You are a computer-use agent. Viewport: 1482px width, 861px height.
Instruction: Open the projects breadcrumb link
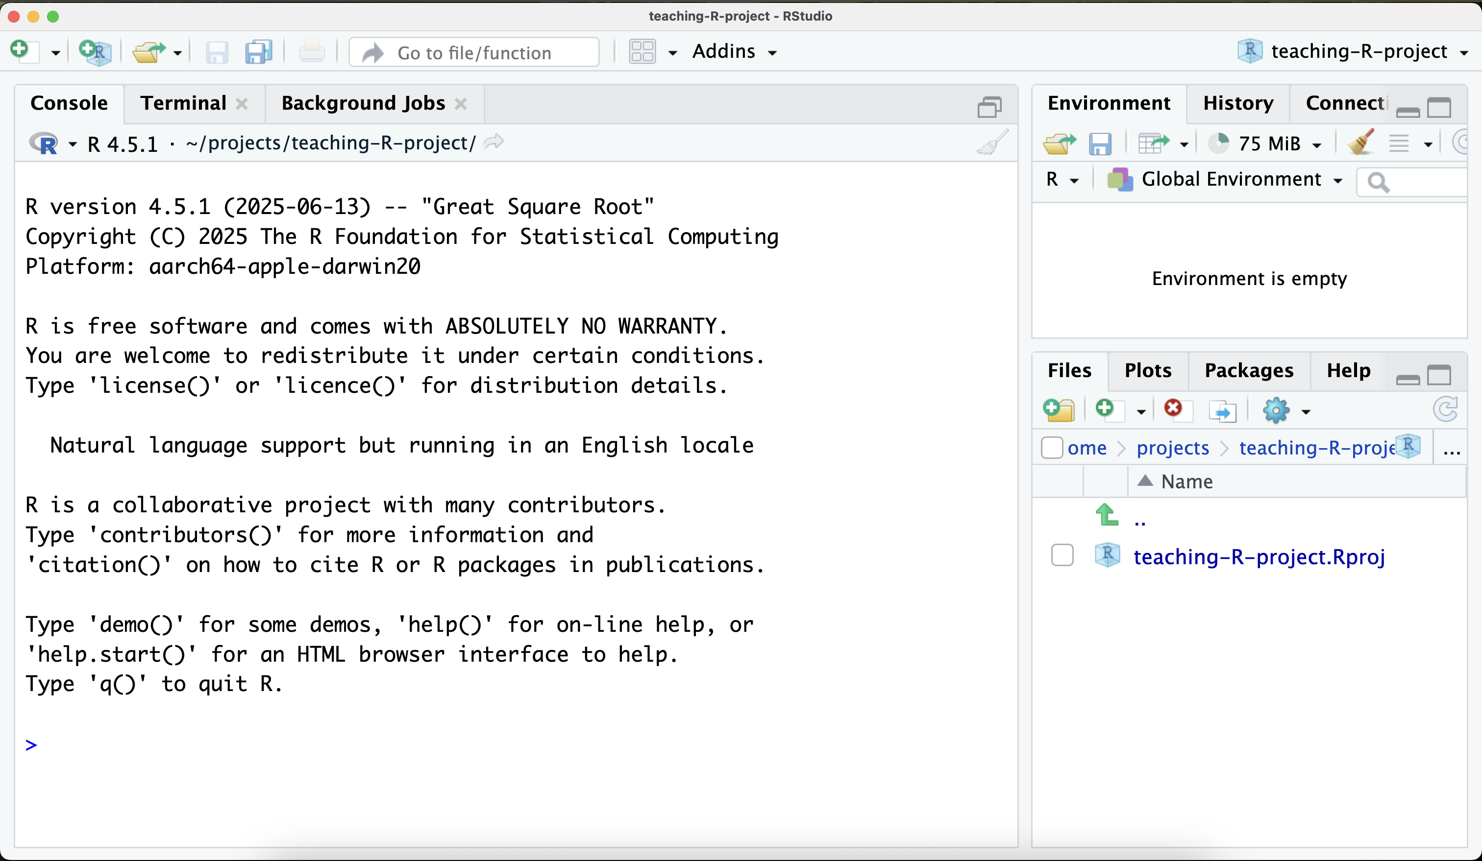pos(1173,448)
